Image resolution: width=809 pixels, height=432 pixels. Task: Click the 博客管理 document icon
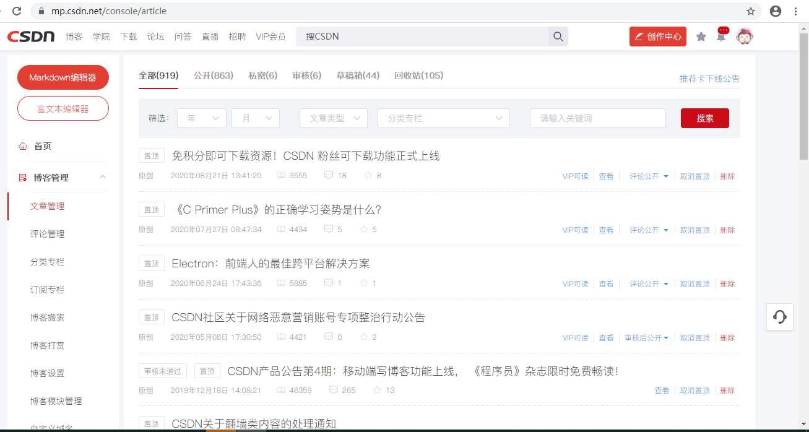[23, 178]
